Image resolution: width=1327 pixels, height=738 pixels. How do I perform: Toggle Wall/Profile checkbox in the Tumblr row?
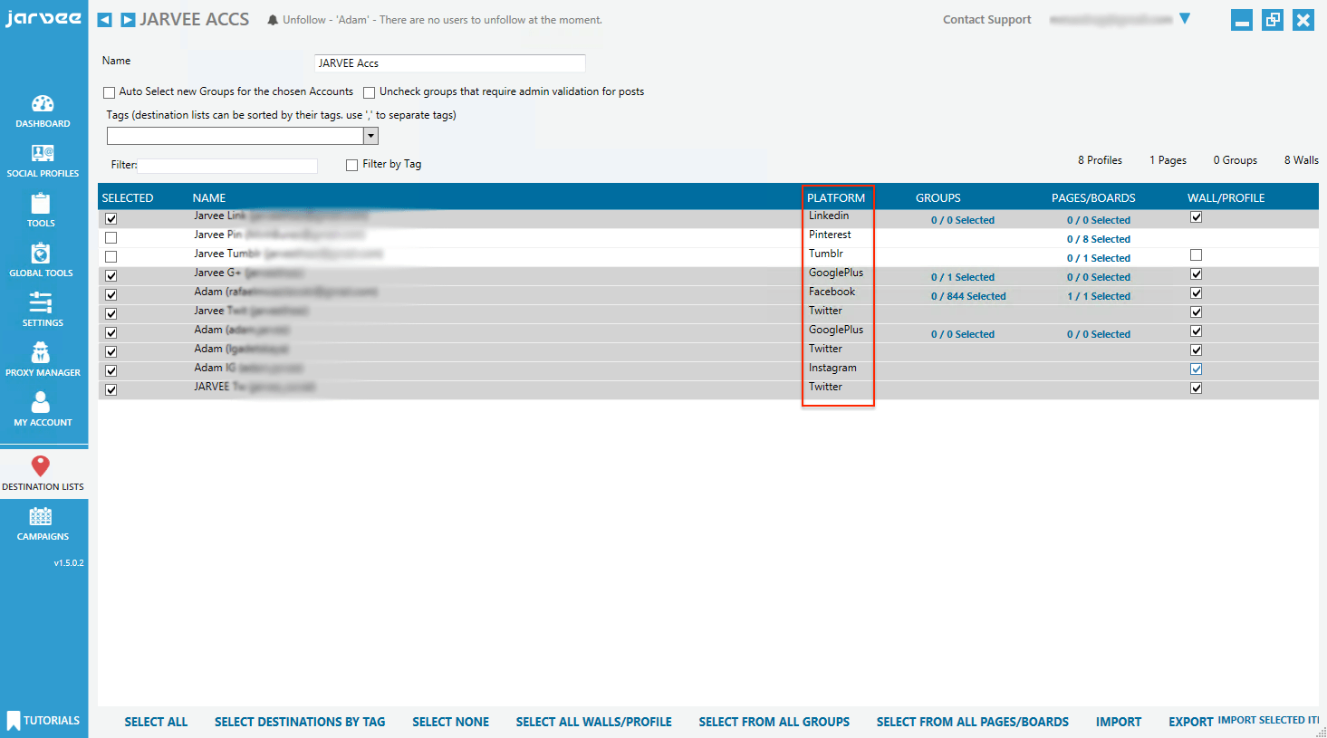click(1197, 255)
